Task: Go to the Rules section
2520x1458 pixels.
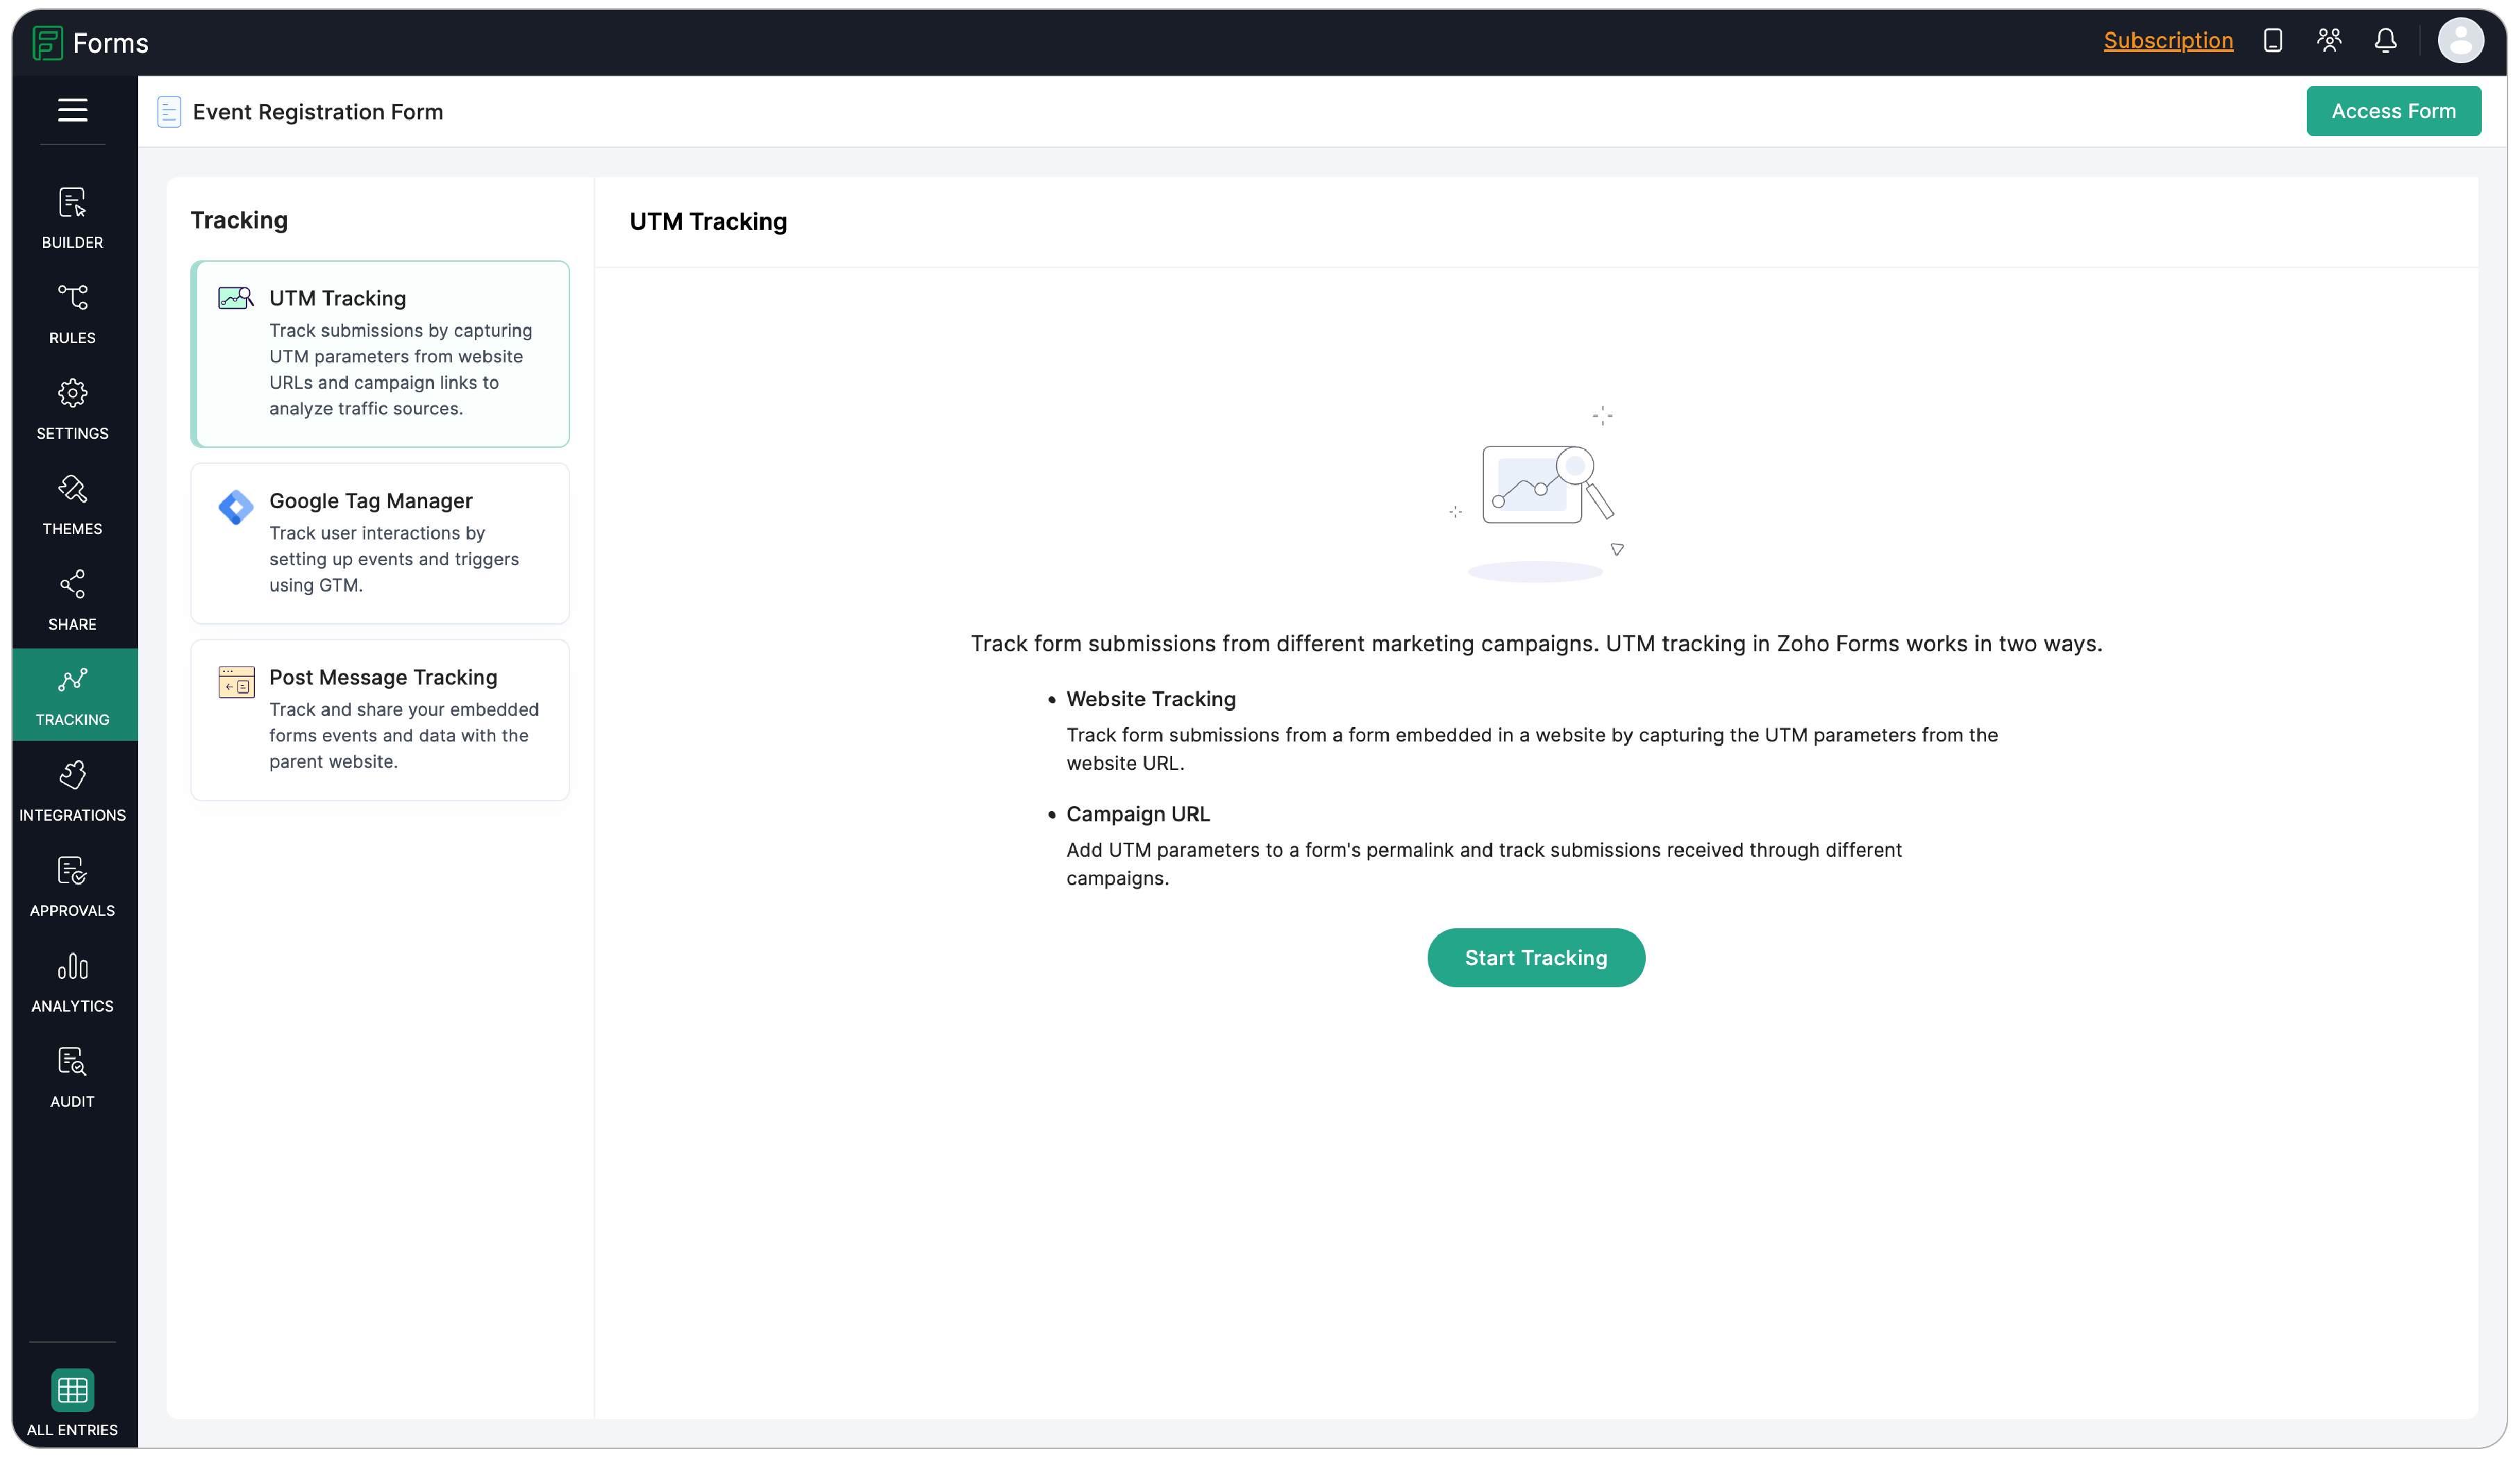Action: click(x=72, y=314)
